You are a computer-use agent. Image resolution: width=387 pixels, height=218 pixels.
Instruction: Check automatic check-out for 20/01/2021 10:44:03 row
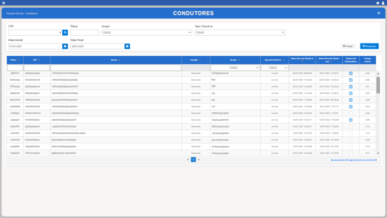(x=351, y=113)
